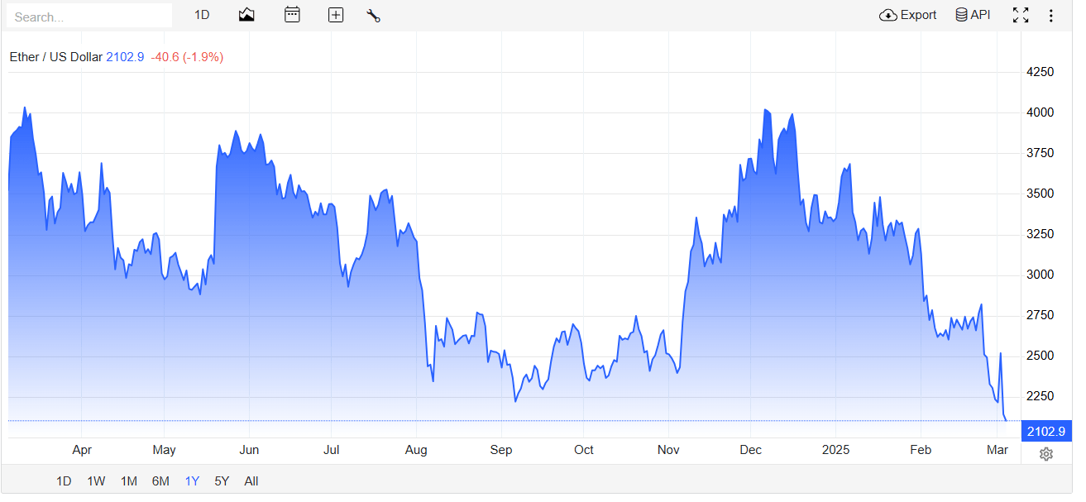Click the add comparison plus icon
1086x502 pixels.
pos(336,15)
